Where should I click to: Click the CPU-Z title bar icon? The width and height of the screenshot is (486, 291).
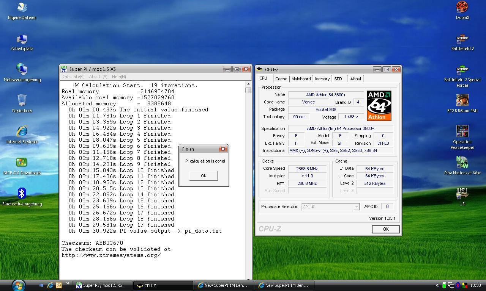[259, 69]
